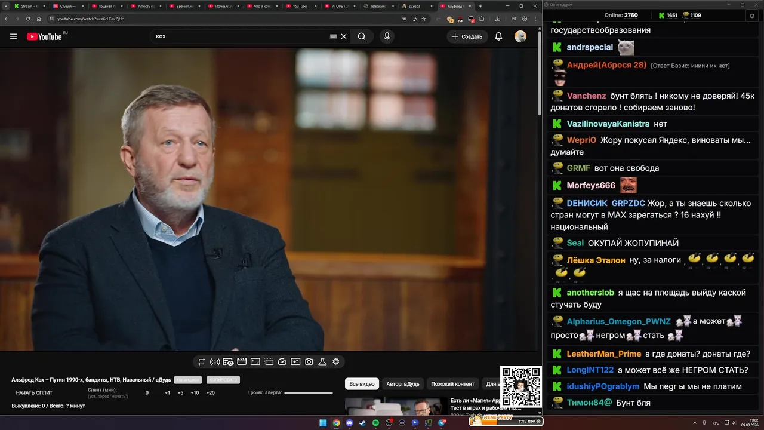Adjust the 'Громк. алерта' volume slider
764x430 pixels.
[309, 393]
